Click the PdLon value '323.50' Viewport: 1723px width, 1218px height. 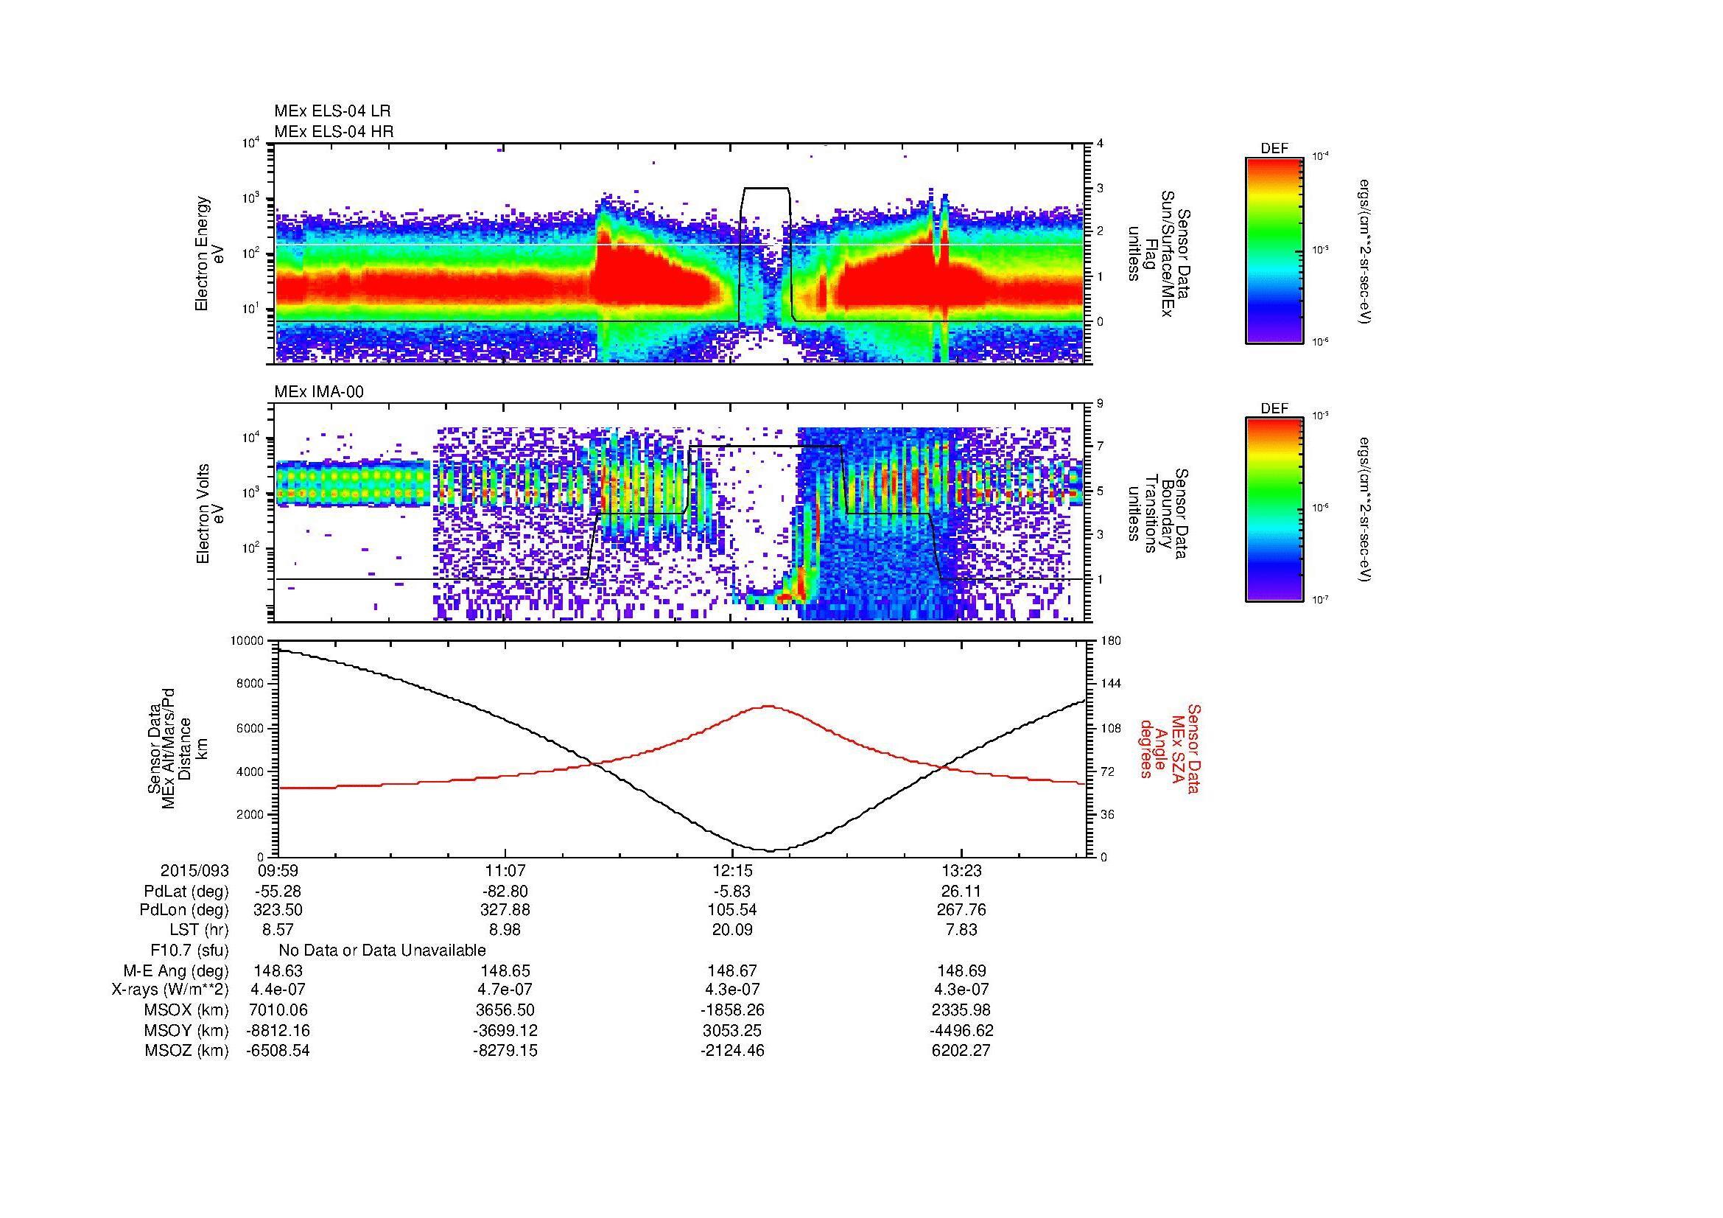pos(278,910)
